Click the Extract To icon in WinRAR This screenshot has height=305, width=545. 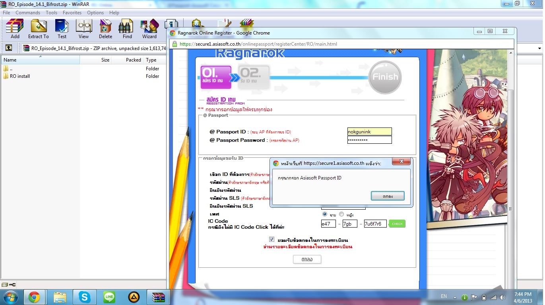click(39, 29)
